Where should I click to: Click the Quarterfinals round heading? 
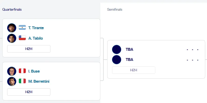[x=12, y=10]
